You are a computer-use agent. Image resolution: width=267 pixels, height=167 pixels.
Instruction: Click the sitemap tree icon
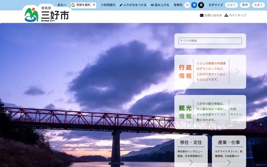pyautogui.click(x=226, y=15)
